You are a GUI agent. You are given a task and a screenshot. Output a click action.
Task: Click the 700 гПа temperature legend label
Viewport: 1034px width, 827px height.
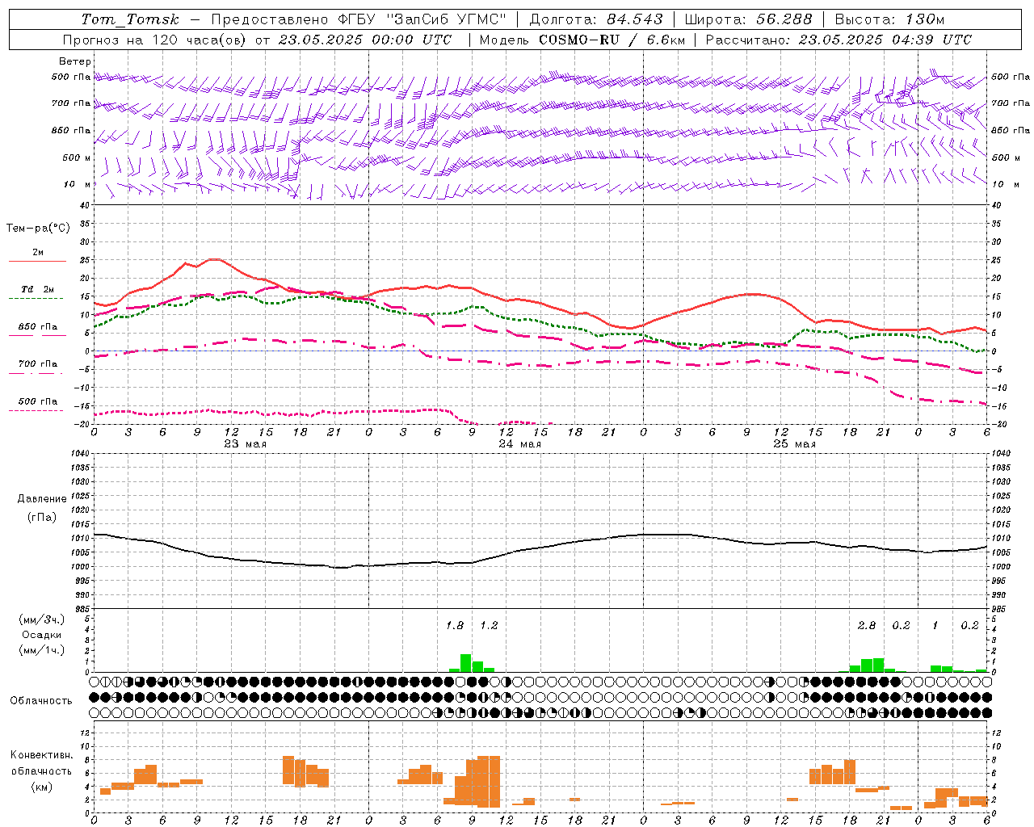(37, 363)
